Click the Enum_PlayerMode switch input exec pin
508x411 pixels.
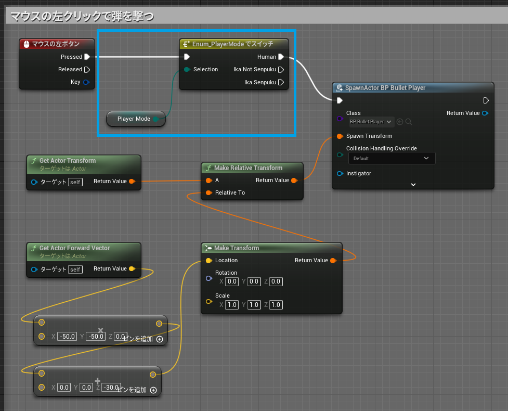[187, 57]
